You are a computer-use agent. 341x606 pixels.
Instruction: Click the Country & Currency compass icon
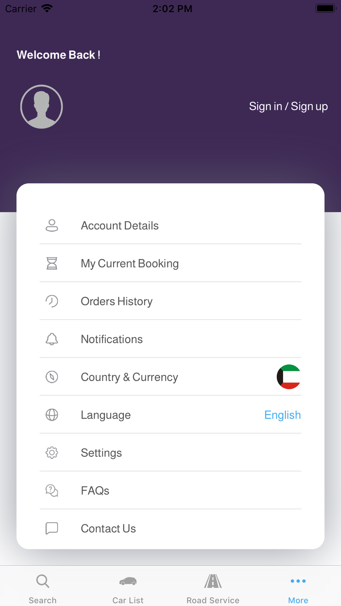point(52,377)
